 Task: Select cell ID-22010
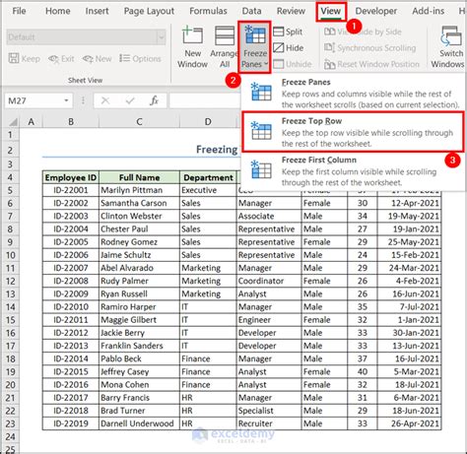(x=71, y=307)
